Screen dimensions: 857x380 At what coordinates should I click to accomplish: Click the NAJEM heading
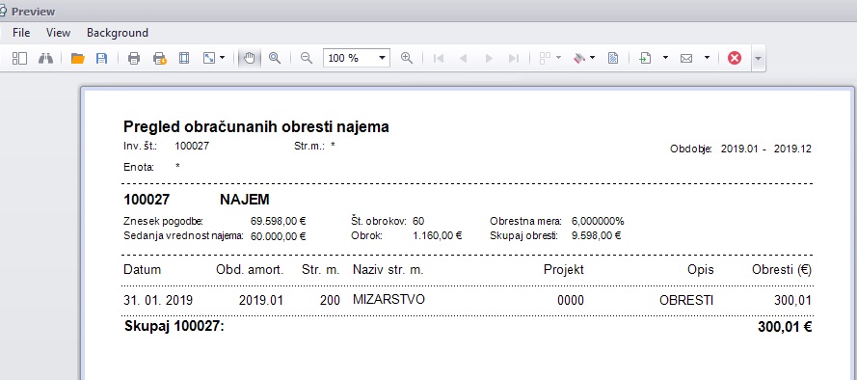click(x=245, y=200)
